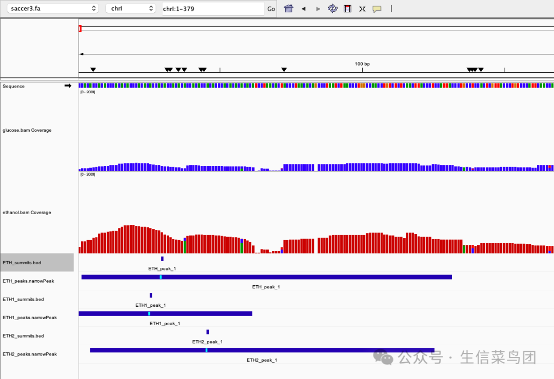
Task: Open the saccer3.fa genome dropdown
Action: tap(52, 9)
